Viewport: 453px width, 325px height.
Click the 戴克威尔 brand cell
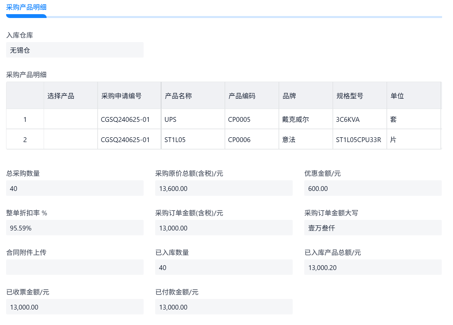tap(305, 119)
